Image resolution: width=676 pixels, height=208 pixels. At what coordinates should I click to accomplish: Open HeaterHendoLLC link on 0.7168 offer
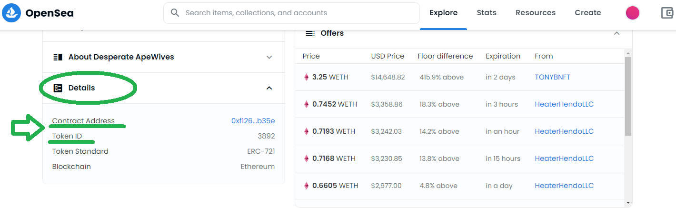tap(564, 158)
